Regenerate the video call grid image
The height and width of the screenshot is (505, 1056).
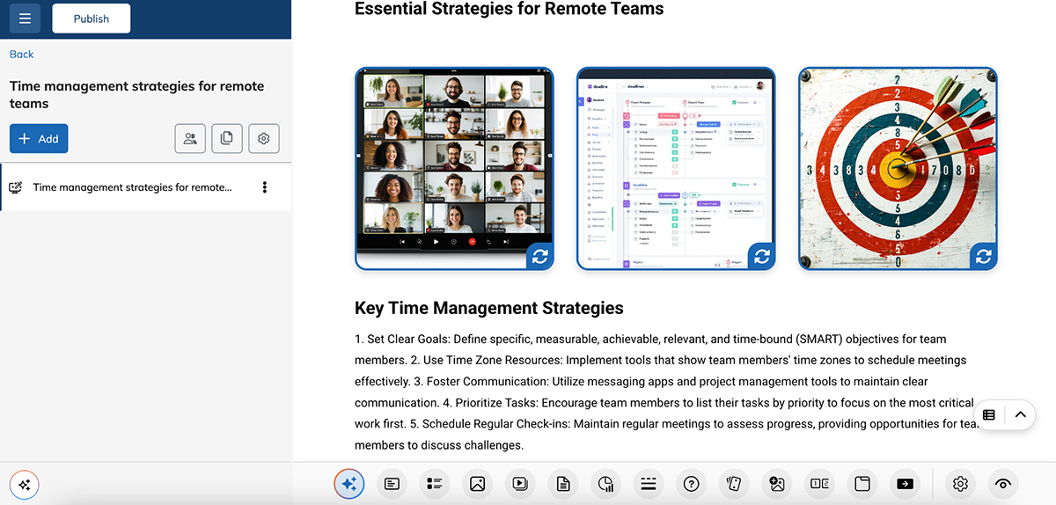pyautogui.click(x=539, y=256)
